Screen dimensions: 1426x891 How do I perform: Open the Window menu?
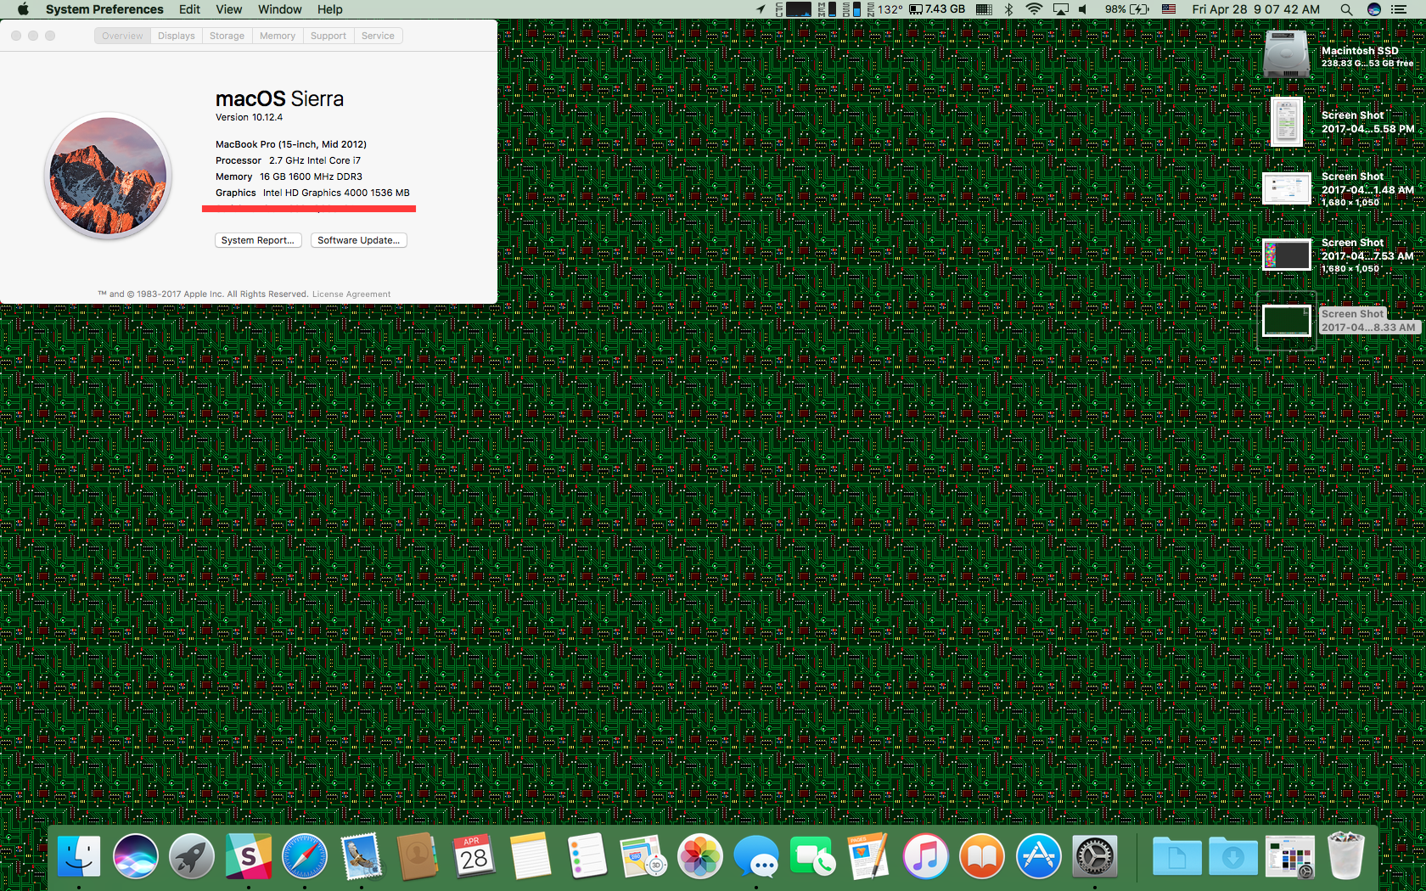(280, 9)
